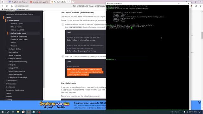Open 'Configure a Docker image' page
The image size is (203, 114).
coord(18,78)
